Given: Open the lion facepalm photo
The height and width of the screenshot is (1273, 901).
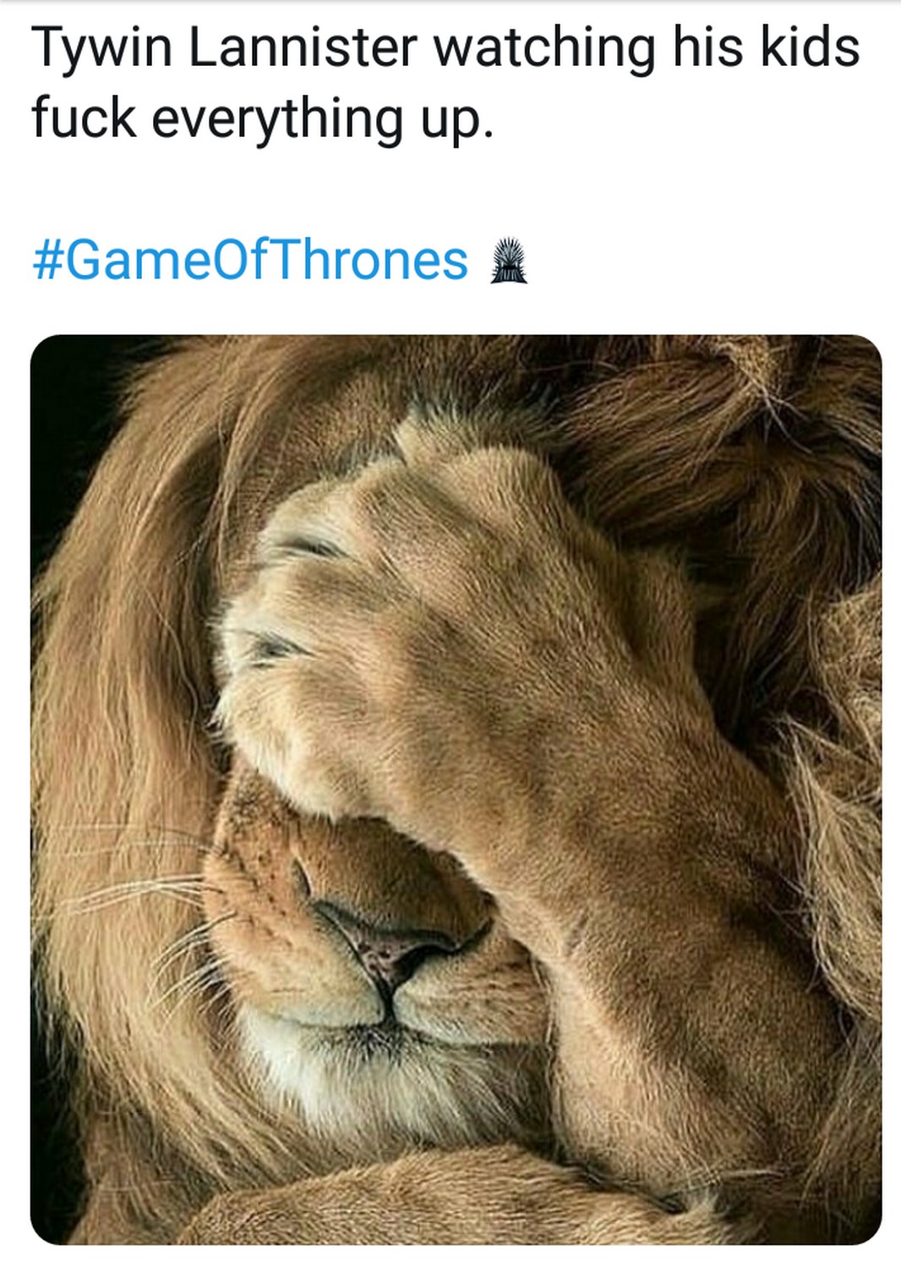Looking at the screenshot, I should (x=456, y=789).
